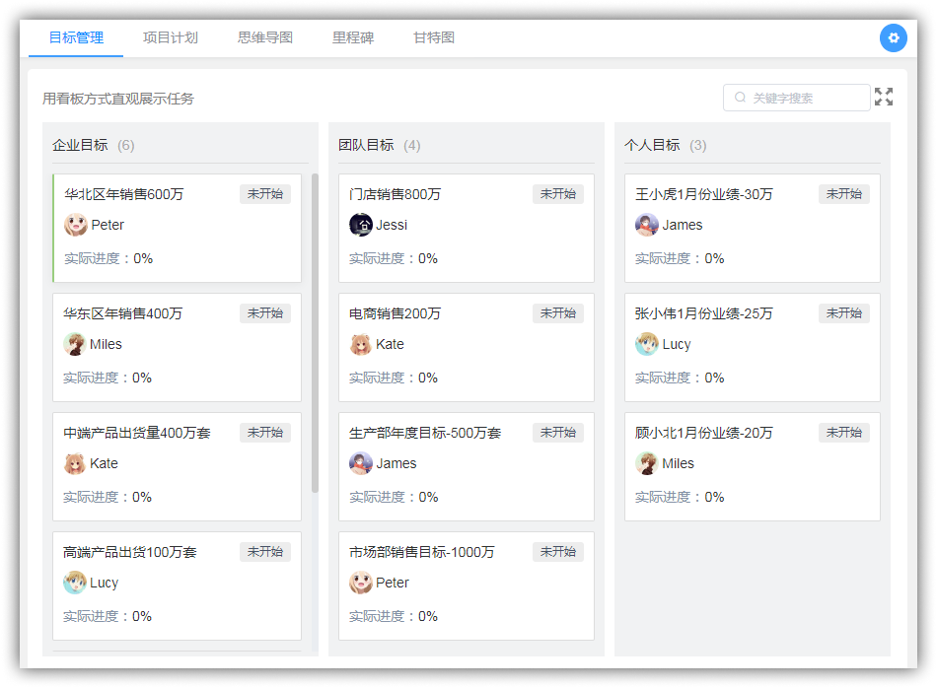This screenshot has width=937, height=688.
Task: Open the 王小虎1月份业绩-30万 goal title
Action: (x=704, y=194)
